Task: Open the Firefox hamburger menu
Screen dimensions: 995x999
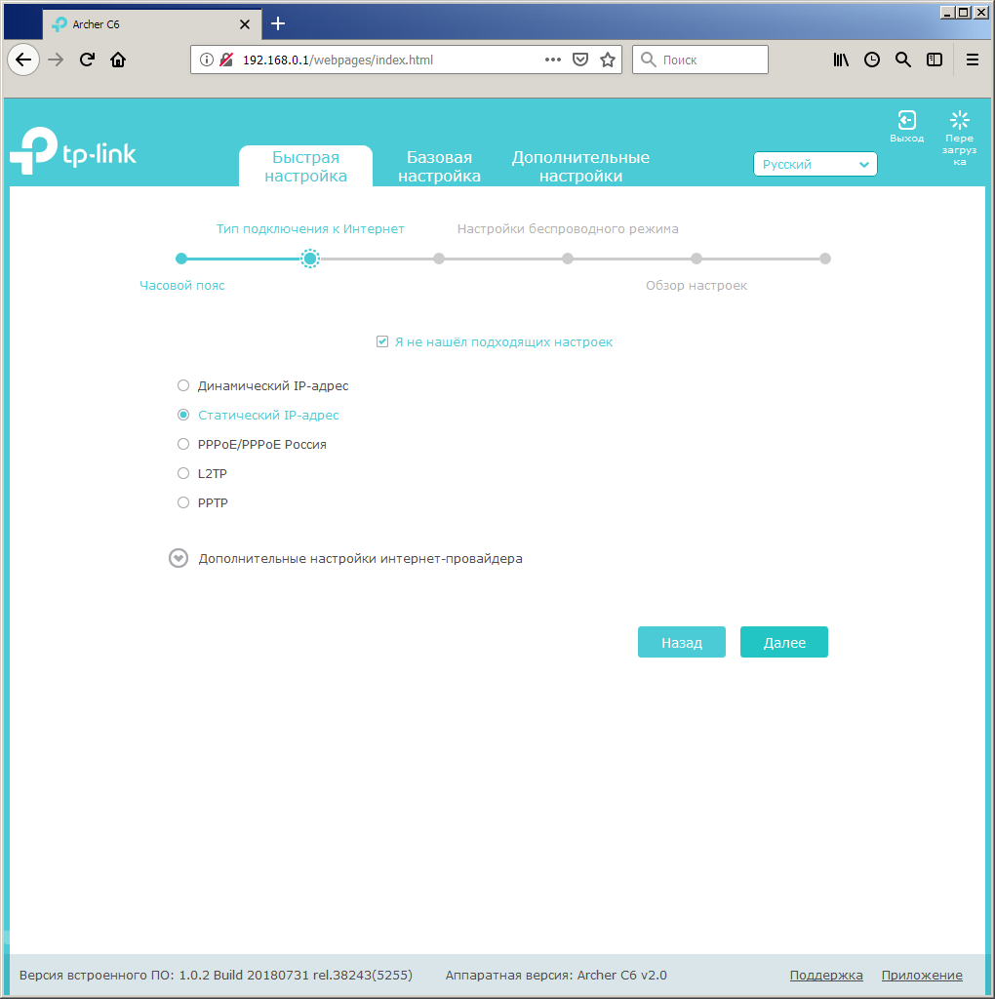Action: pos(972,60)
